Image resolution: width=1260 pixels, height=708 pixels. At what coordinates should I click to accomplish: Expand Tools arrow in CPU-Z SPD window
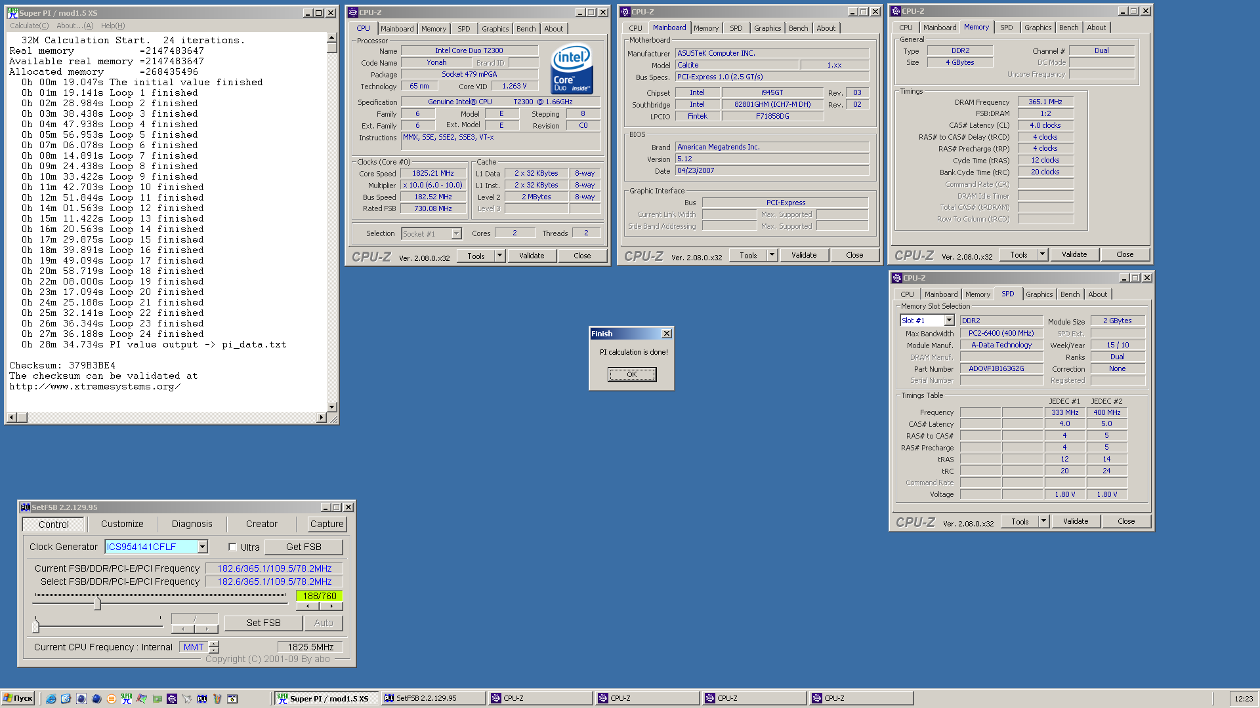(1044, 521)
